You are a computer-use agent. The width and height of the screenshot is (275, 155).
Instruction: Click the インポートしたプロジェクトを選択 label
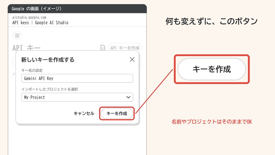[x=50, y=89]
